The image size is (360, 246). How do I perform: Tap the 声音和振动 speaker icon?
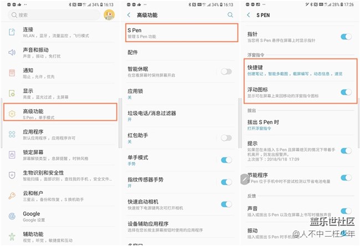pos(12,53)
